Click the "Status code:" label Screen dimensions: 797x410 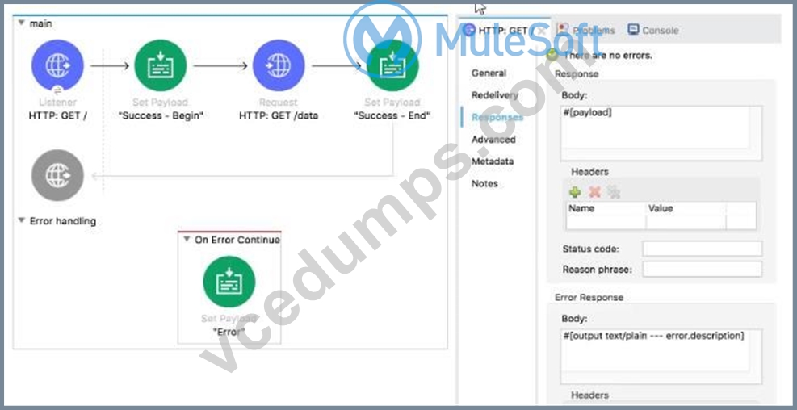590,249
